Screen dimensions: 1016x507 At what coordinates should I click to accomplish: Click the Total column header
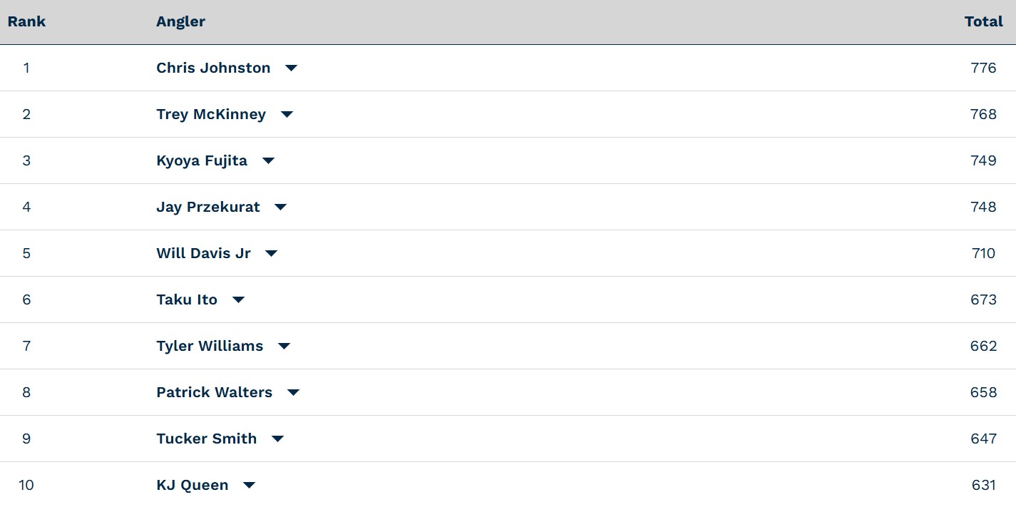(984, 21)
